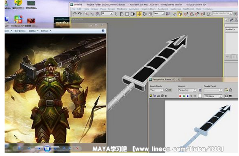Click the Select Object arrow tool
The height and width of the screenshot is (156, 239).
116,14
